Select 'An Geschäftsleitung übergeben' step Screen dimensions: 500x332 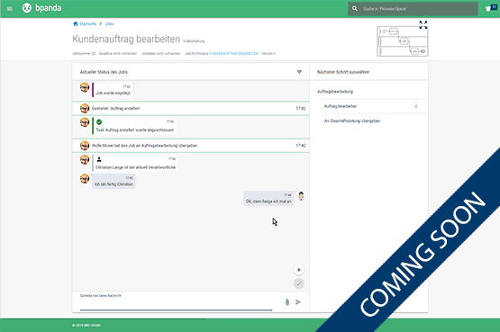(352, 121)
